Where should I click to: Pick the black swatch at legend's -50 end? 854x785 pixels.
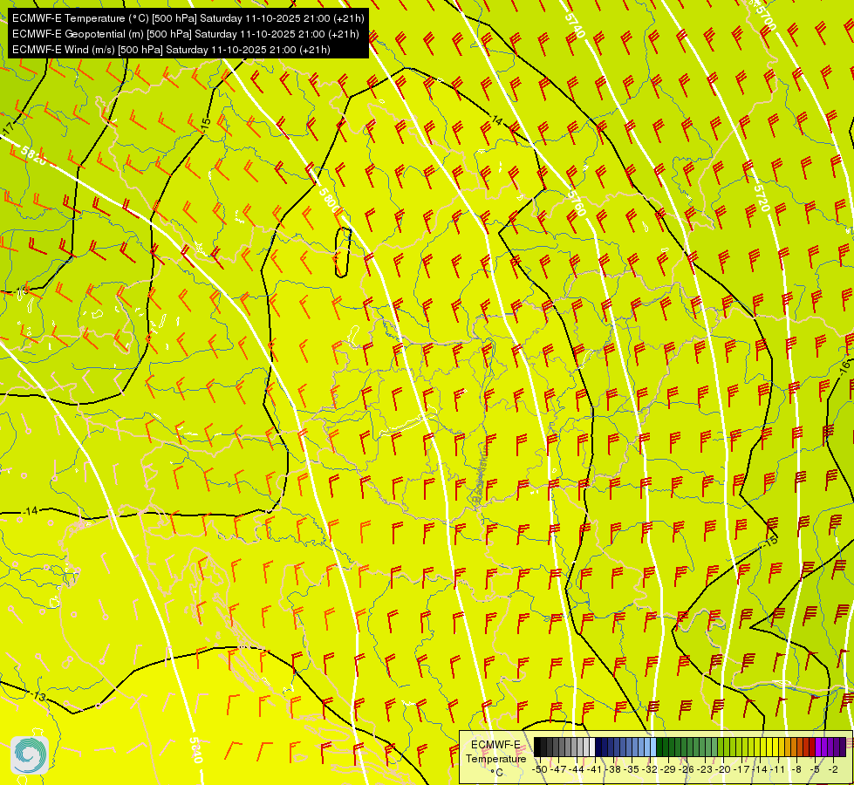pos(537,747)
